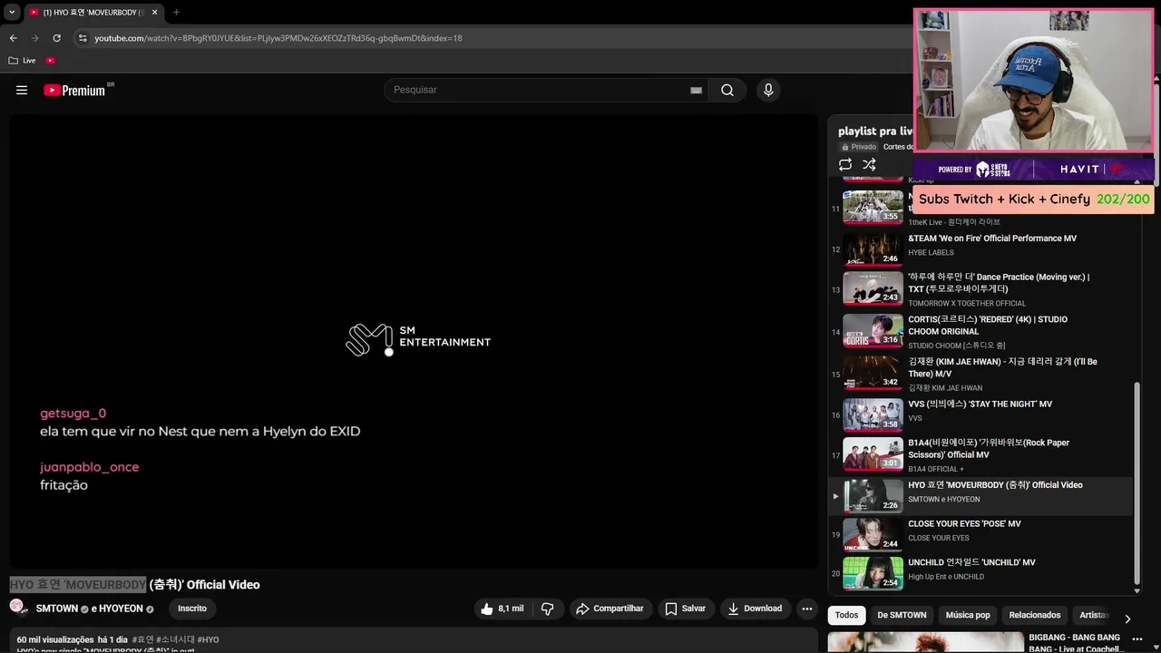The image size is (1161, 653).
Task: Open on-screen keyboard icon in search box
Action: (696, 91)
